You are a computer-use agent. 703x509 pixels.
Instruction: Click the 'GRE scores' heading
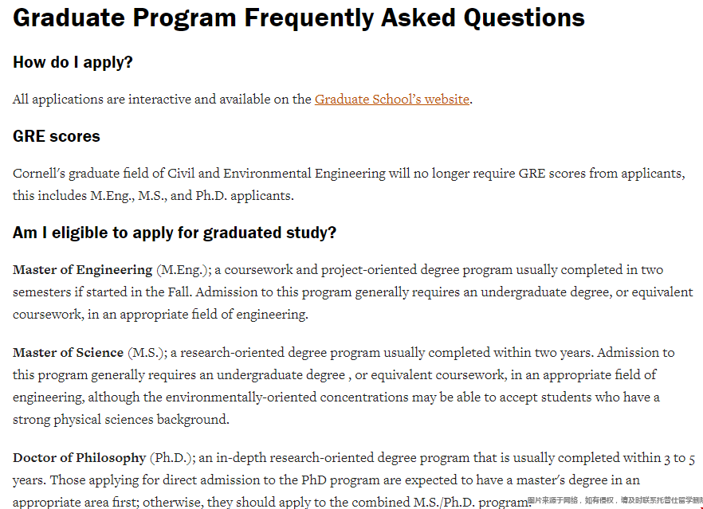(56, 136)
